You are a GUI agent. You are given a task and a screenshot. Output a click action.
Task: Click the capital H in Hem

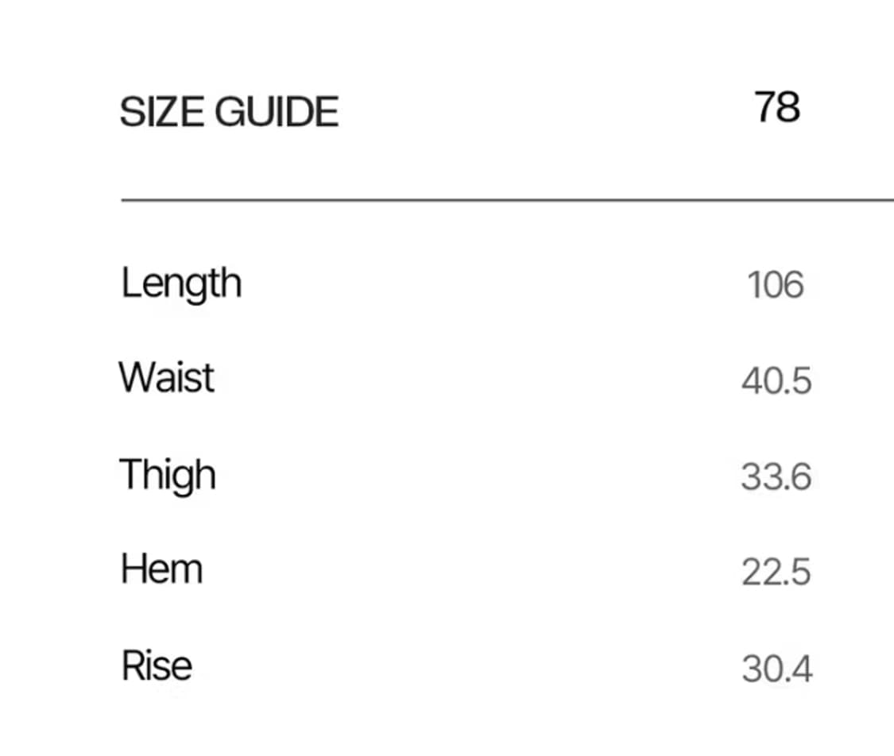[x=133, y=569]
